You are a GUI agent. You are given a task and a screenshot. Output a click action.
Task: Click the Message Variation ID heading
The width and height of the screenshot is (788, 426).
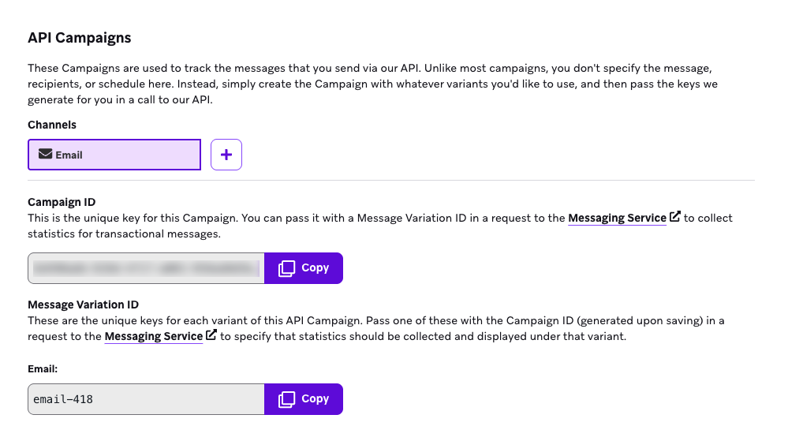[83, 305]
